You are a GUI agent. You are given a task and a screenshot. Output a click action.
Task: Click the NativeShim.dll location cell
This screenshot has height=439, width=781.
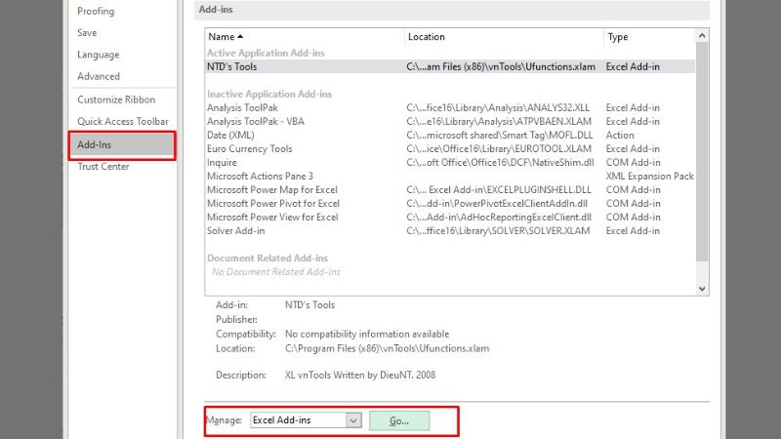[500, 163]
